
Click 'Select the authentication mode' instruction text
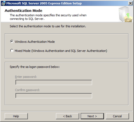(x=48, y=26)
